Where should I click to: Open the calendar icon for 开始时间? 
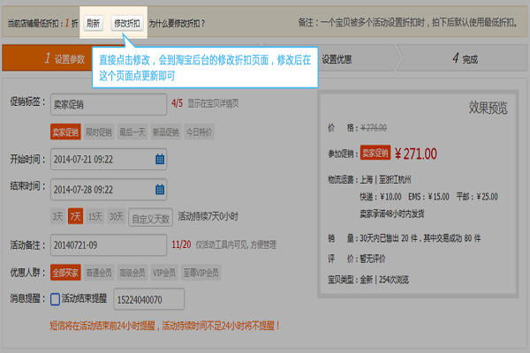[160, 159]
